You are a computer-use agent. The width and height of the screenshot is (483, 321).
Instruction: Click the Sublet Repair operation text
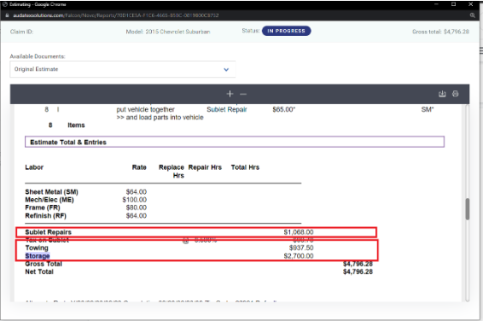(227, 109)
